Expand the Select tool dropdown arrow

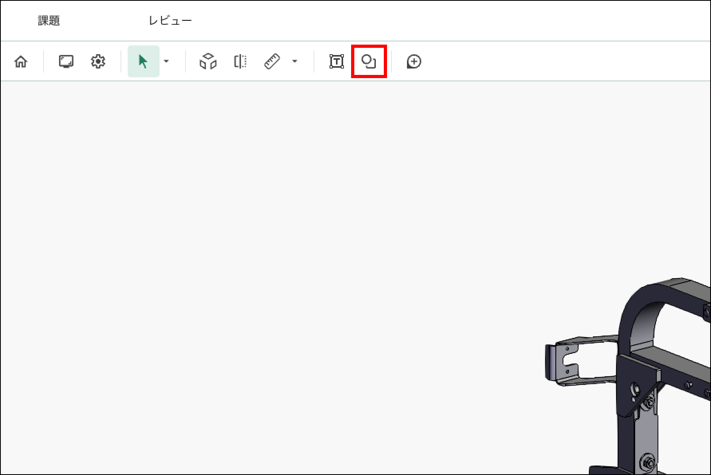click(166, 62)
